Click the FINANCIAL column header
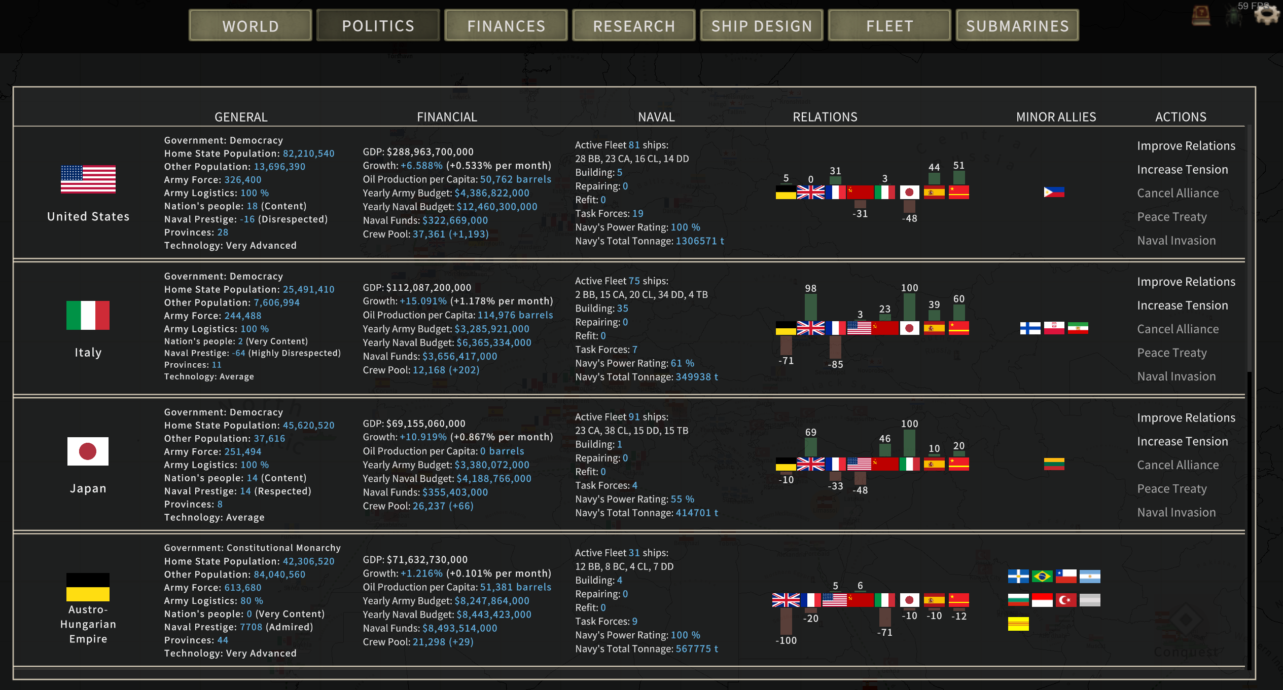 447,117
